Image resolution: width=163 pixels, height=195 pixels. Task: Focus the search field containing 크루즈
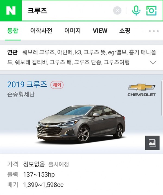[67, 11]
